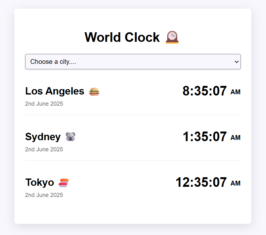Viewport: 266px width, 235px height.
Task: Click the mantelpiece clock emoji in the title
Action: click(171, 37)
